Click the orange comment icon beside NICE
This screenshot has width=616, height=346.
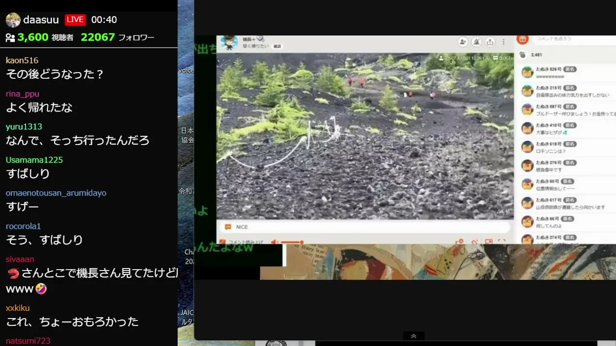228,227
